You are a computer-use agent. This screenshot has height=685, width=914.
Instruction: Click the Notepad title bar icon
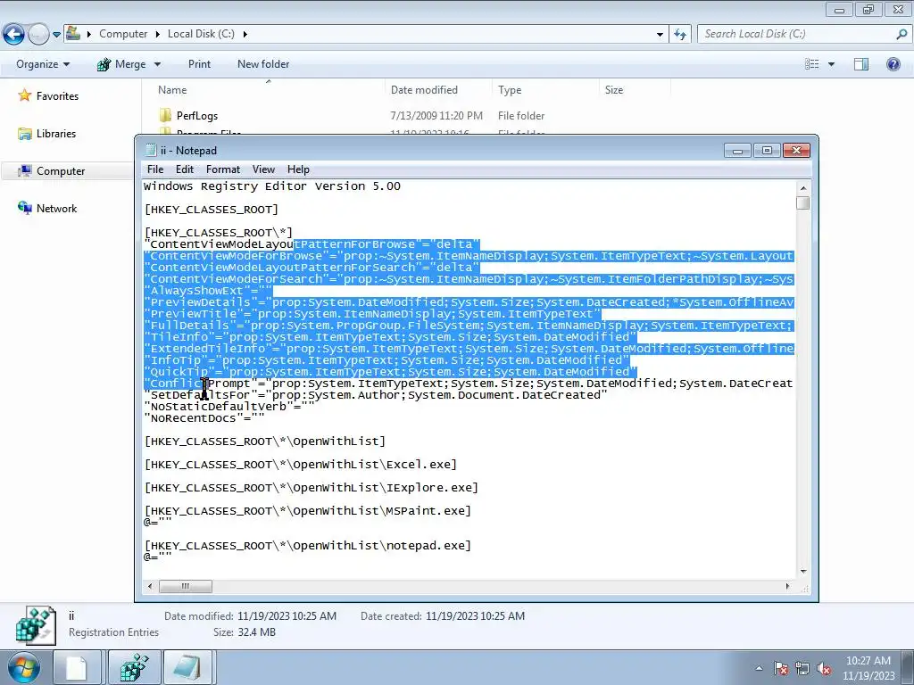pos(151,150)
